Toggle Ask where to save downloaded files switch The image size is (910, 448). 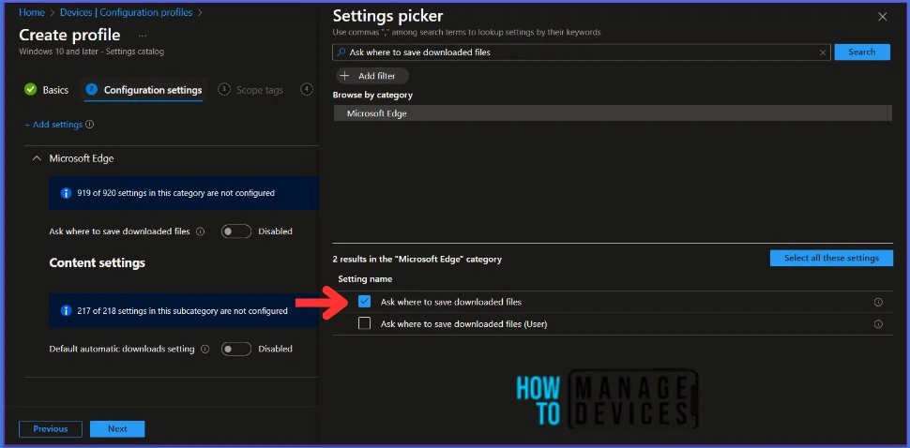pos(236,231)
